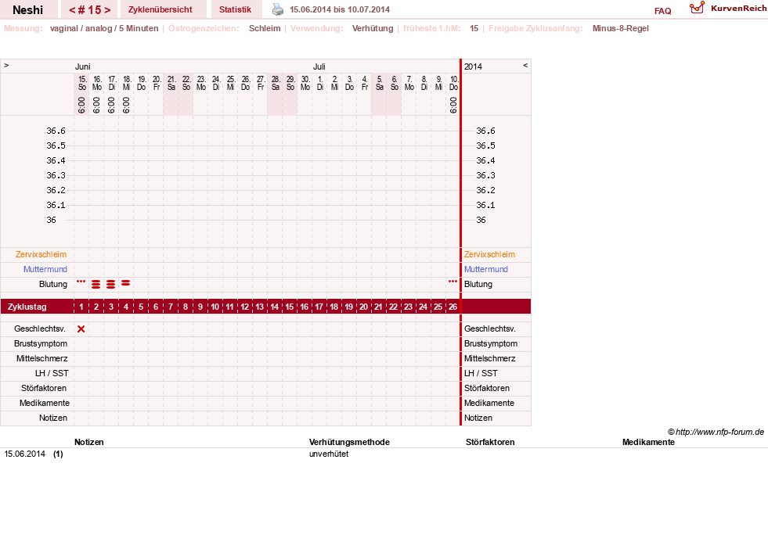This screenshot has height=535, width=768.
Task: Click the 6:00 time under 16. Mo
Action: point(96,106)
